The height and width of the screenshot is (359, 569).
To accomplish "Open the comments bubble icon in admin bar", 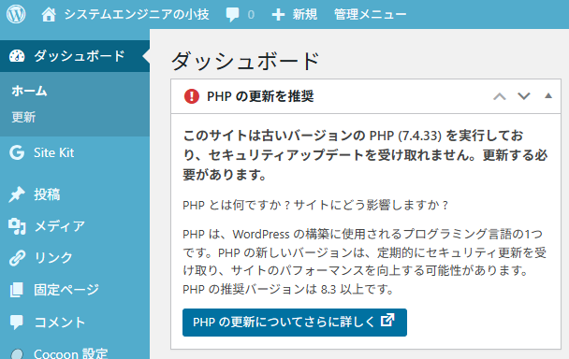I will point(232,15).
